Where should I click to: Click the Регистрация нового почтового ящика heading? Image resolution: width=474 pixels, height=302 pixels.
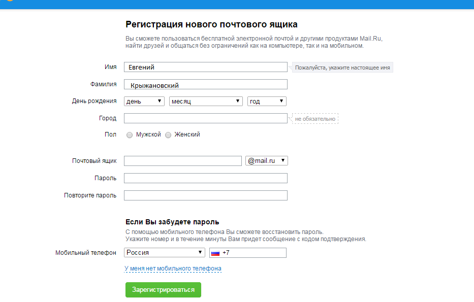pyautogui.click(x=212, y=24)
